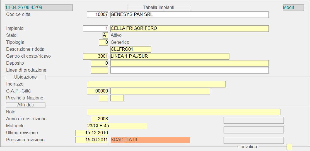Click the Matricola field 23/CLF-45
The image size is (310, 151).
pos(117,126)
